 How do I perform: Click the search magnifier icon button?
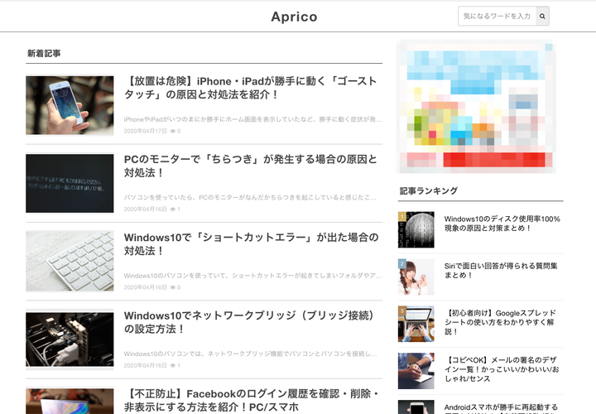click(x=542, y=16)
